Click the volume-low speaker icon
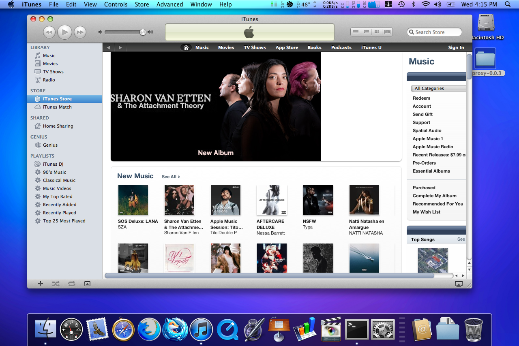 pyautogui.click(x=101, y=32)
